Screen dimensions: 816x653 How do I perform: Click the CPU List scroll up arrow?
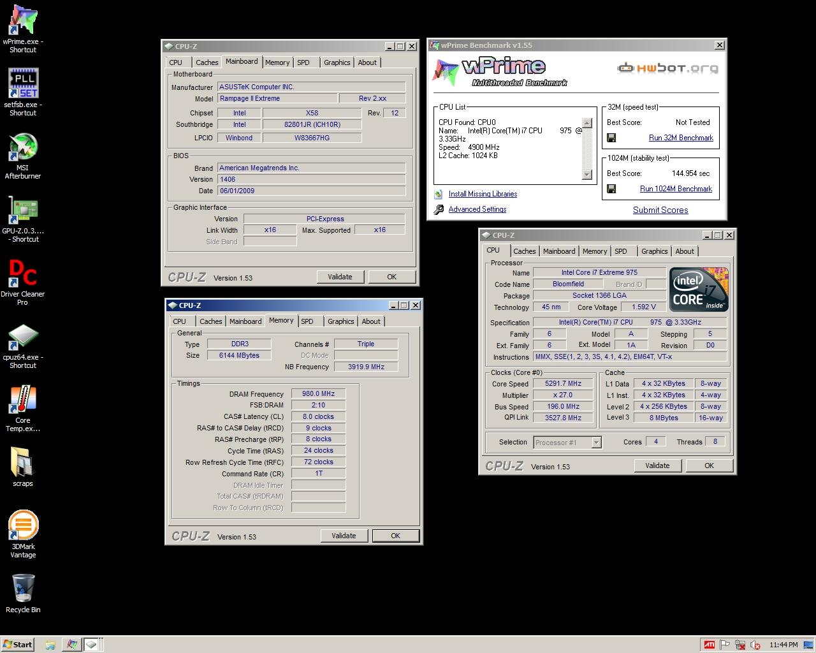point(587,123)
